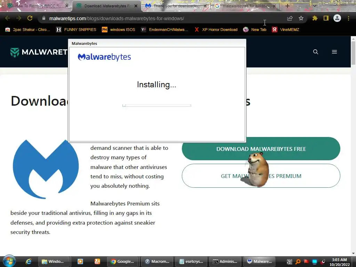Screen dimensions: 356x267
Task: Click the Malwarebytes installer title bar
Action: 157,43
